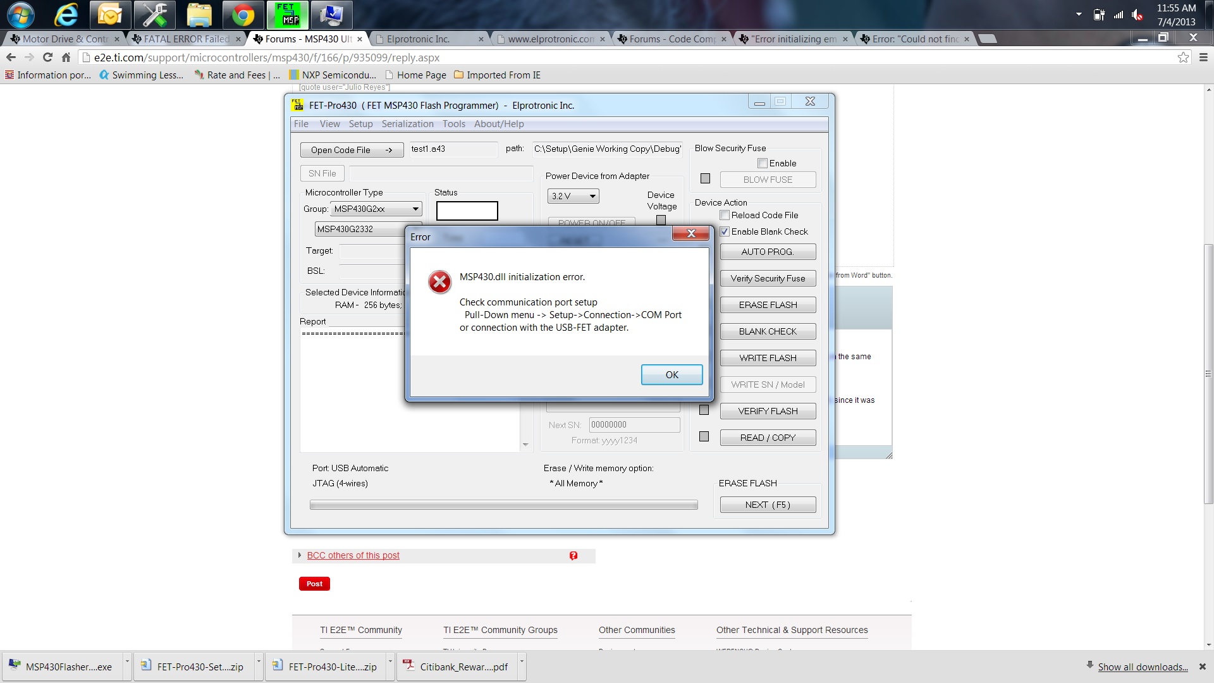The height and width of the screenshot is (683, 1214).
Task: Open the Chrome home page
Action: (66, 58)
